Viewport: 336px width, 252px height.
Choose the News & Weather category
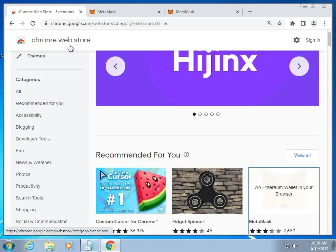point(33,162)
